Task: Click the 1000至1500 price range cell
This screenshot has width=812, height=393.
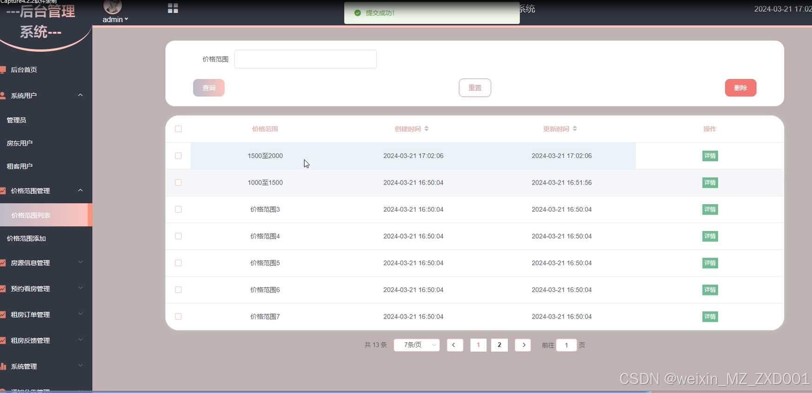Action: click(265, 183)
